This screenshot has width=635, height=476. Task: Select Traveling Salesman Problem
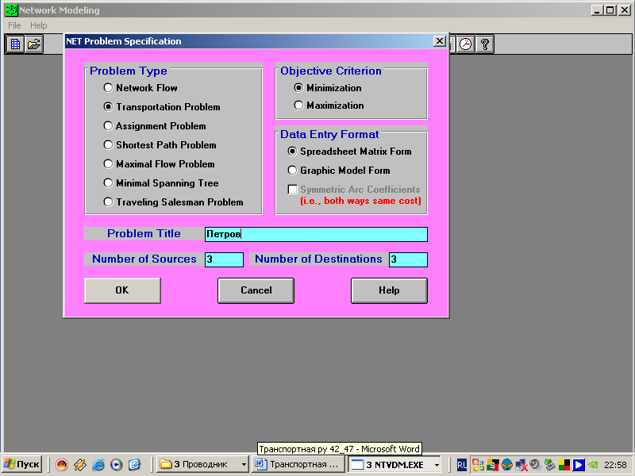(x=174, y=202)
